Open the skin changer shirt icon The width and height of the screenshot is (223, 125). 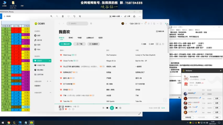[x=145, y=23]
